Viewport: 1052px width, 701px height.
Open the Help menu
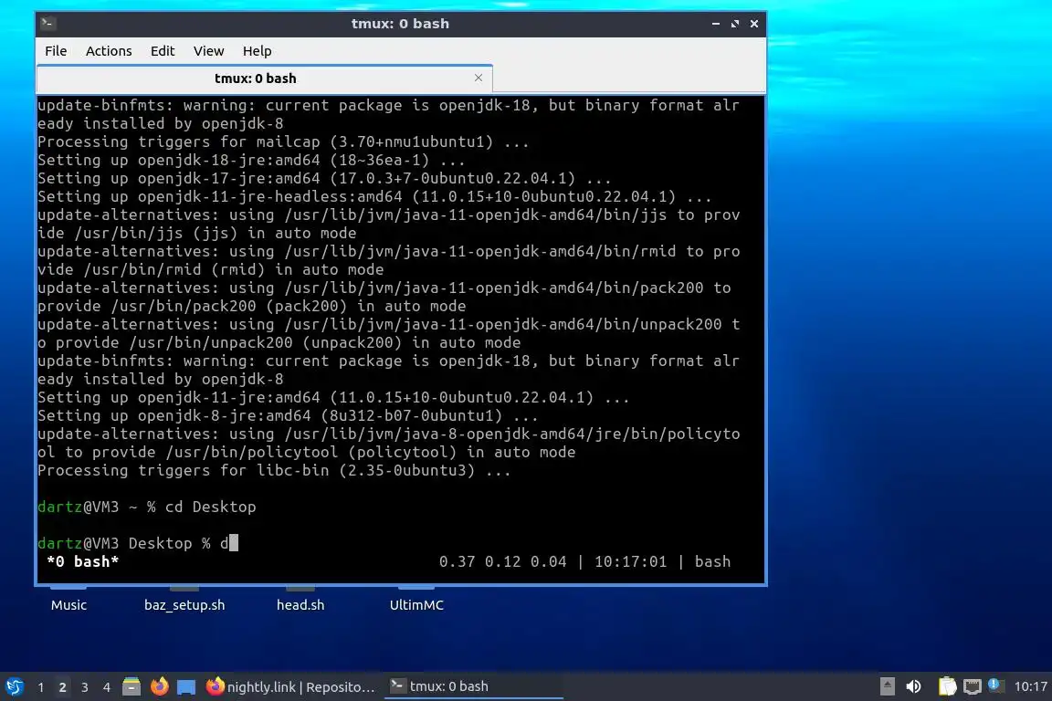257,51
